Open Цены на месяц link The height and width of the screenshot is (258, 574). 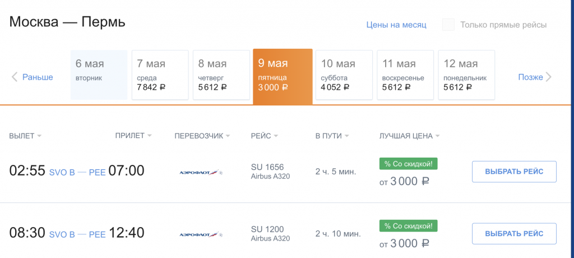396,25
